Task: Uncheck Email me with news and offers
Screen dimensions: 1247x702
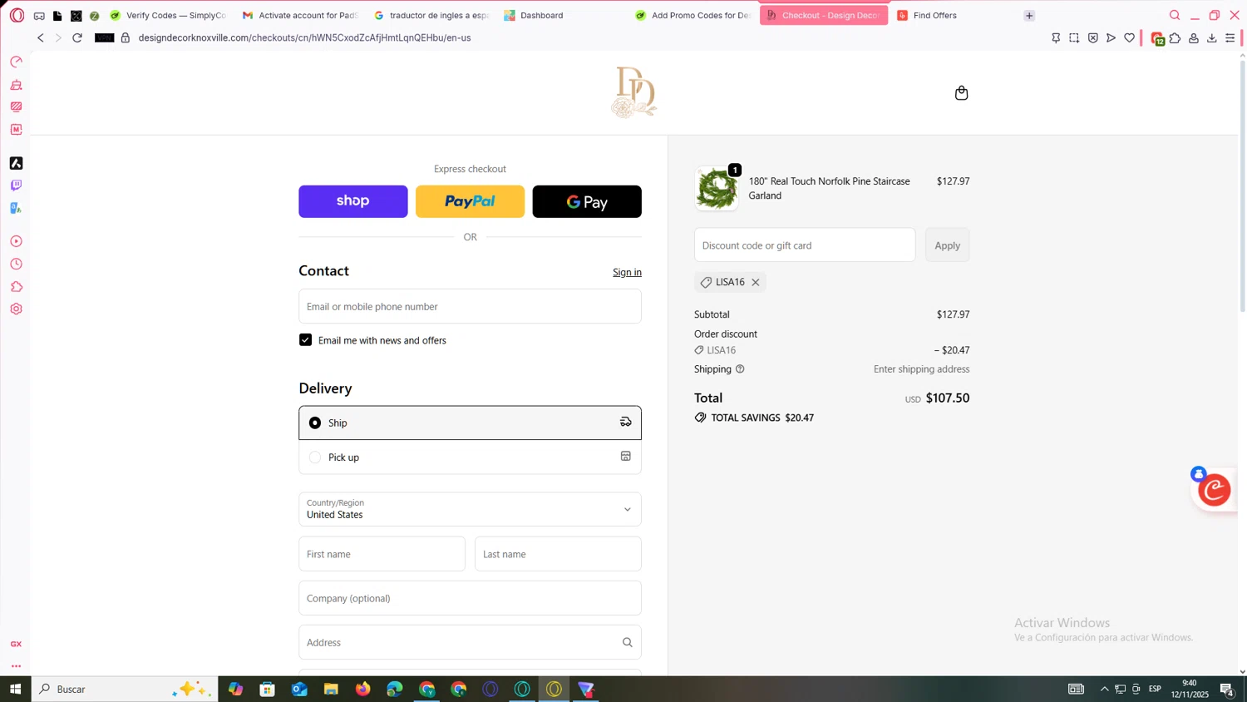Action: (306, 340)
